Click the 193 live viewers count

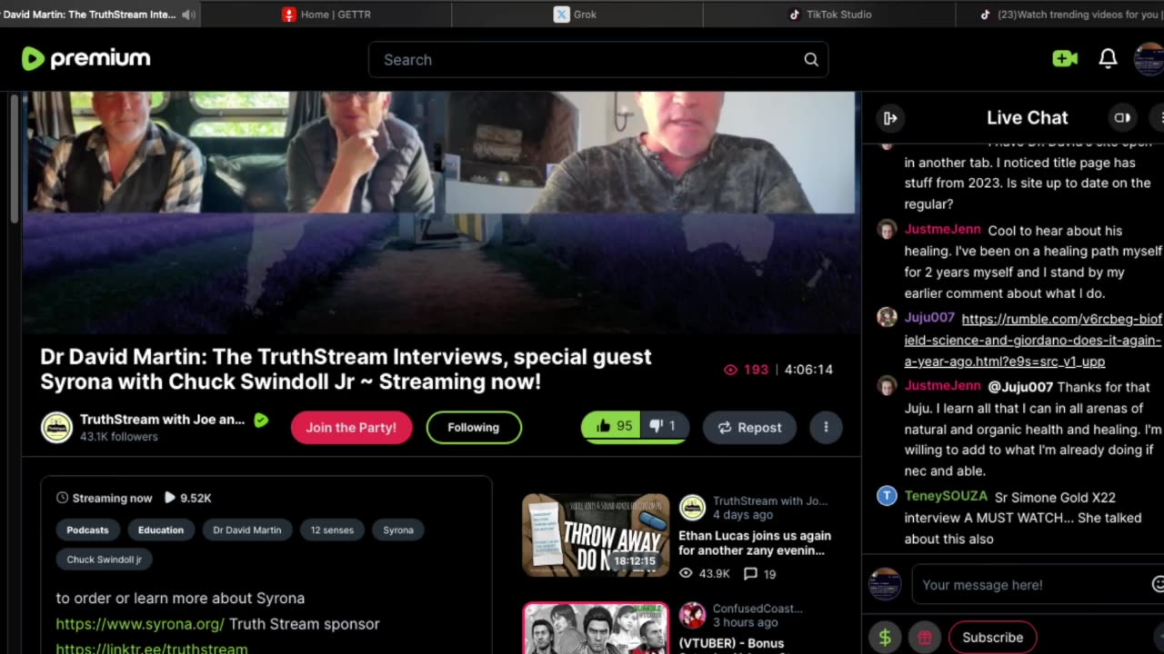pos(746,370)
